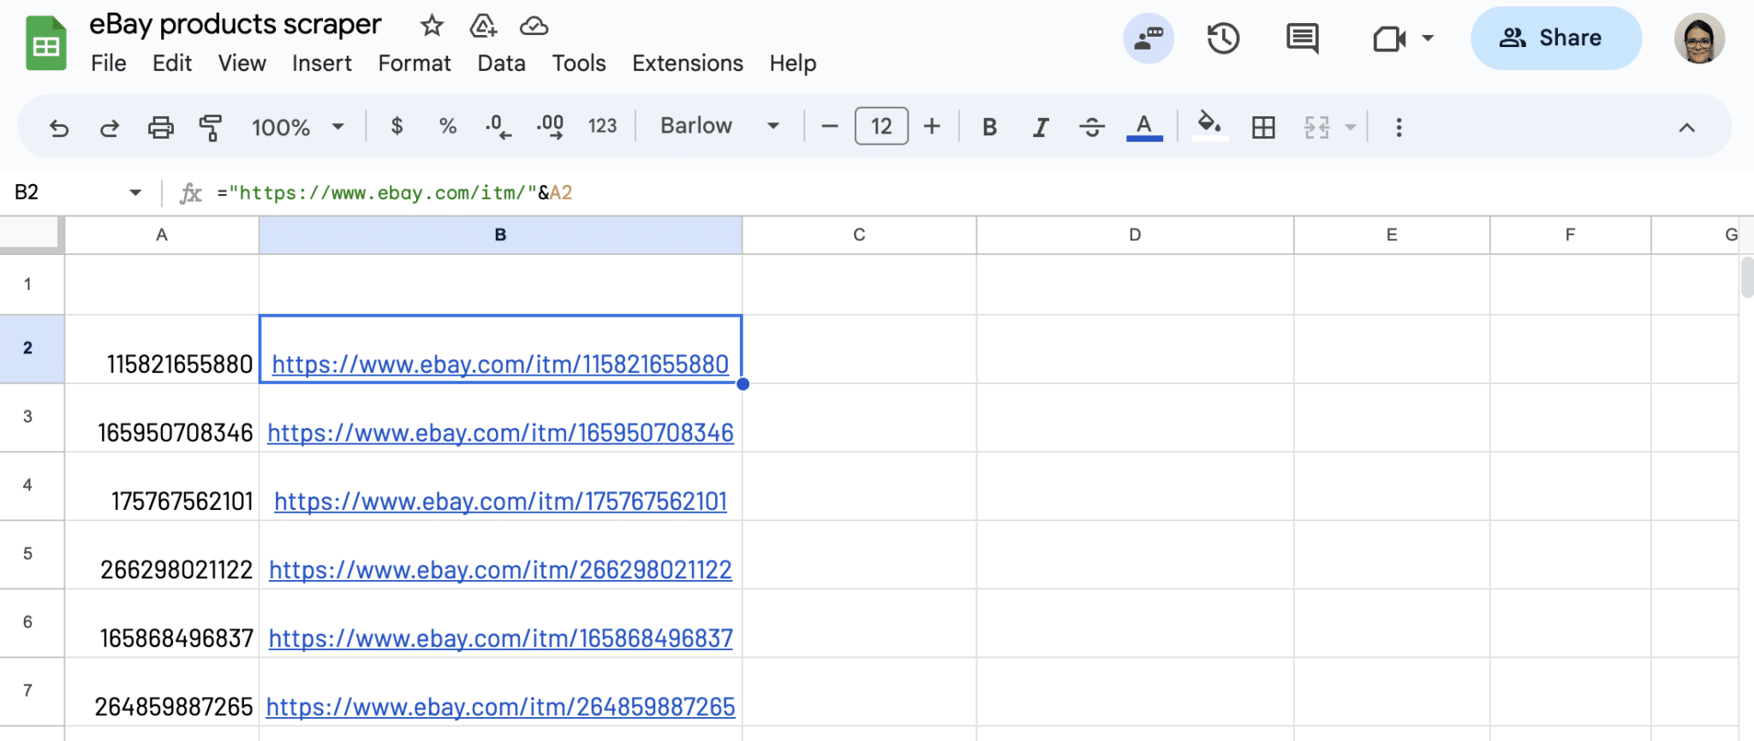
Task: Open the File menu
Action: (x=109, y=63)
